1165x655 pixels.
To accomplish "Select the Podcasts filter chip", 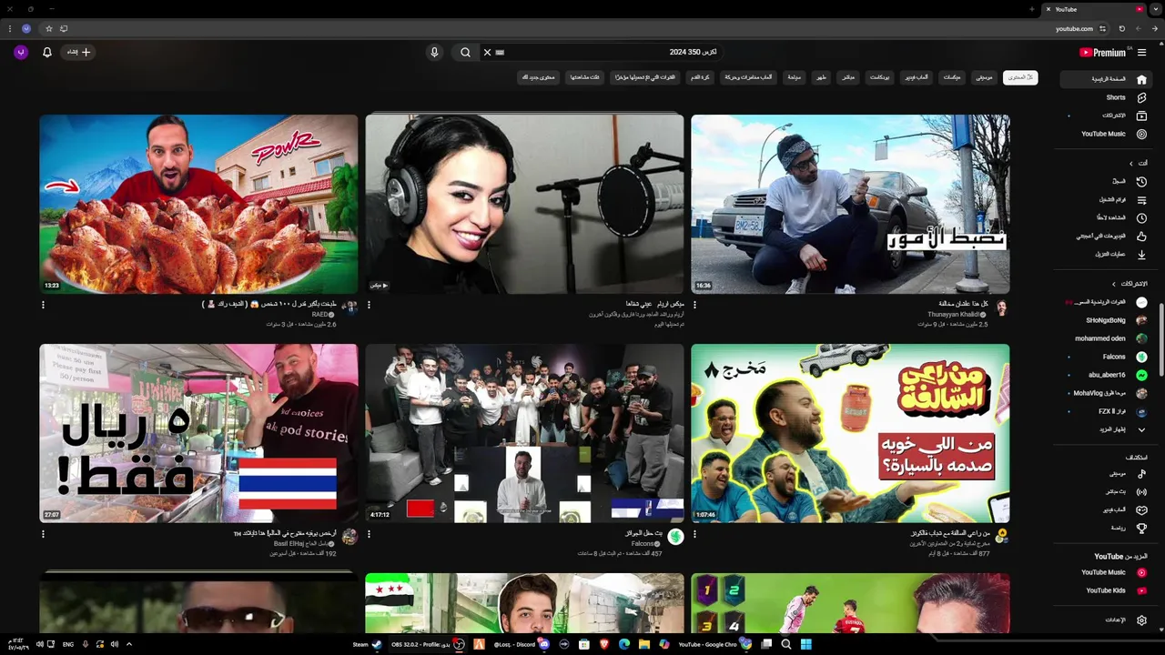I will [x=879, y=77].
